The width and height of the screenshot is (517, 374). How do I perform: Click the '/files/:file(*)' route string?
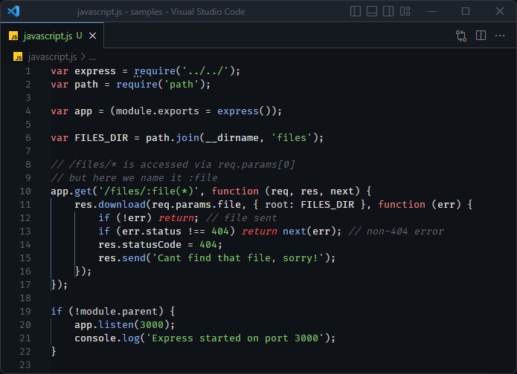149,191
